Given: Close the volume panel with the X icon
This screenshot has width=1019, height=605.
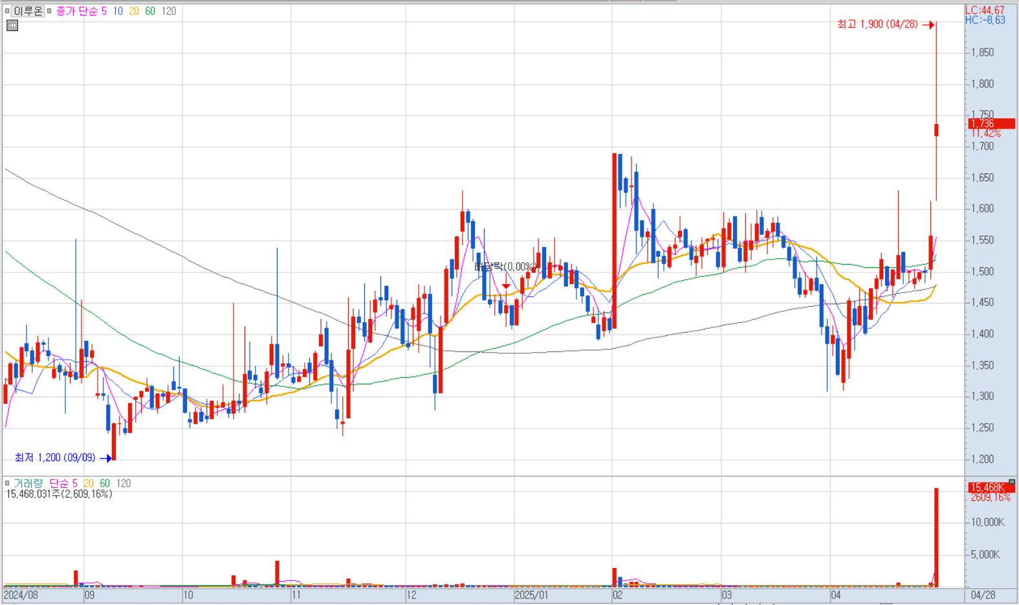Looking at the screenshot, I should coord(1012,482).
